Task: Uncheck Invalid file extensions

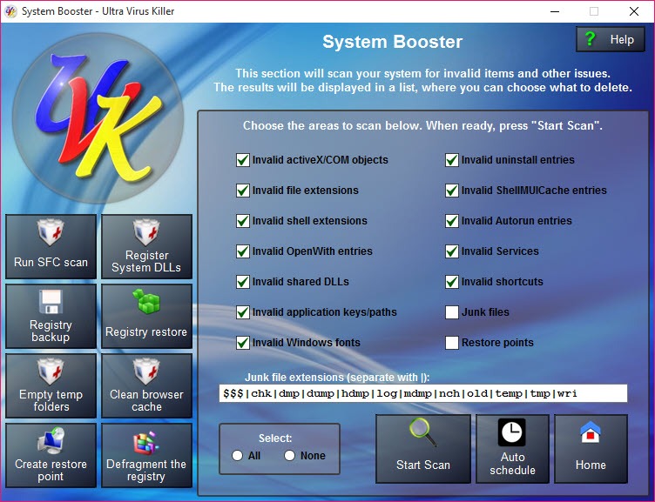Action: (243, 191)
